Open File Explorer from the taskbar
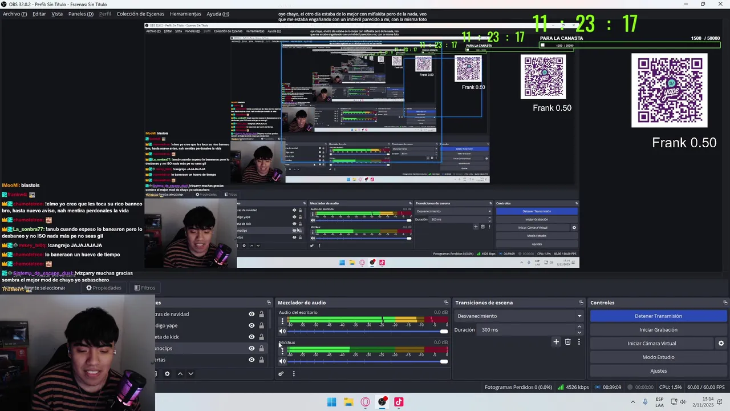The image size is (730, 411). tap(348, 402)
